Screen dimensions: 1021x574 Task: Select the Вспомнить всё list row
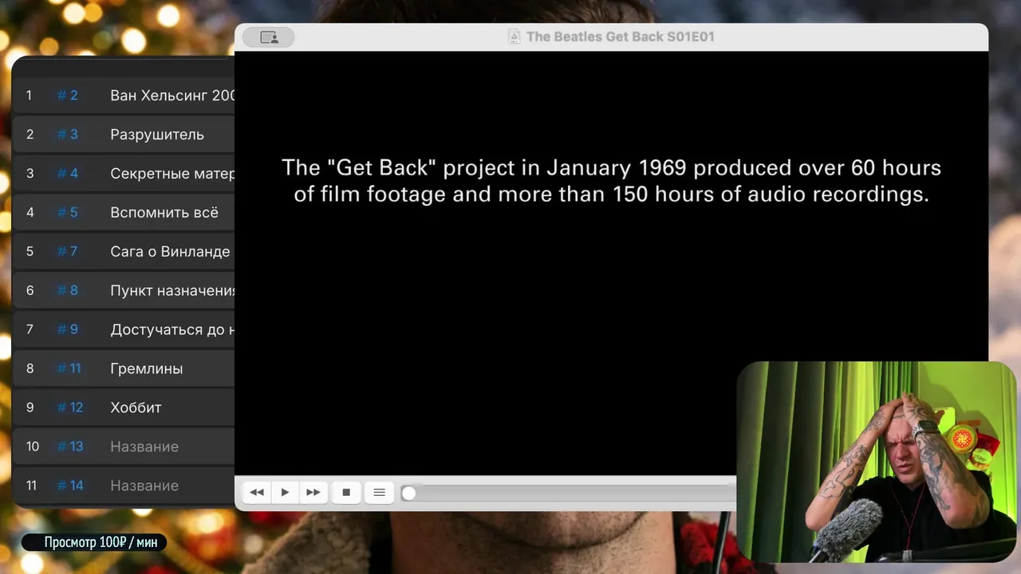pos(124,213)
